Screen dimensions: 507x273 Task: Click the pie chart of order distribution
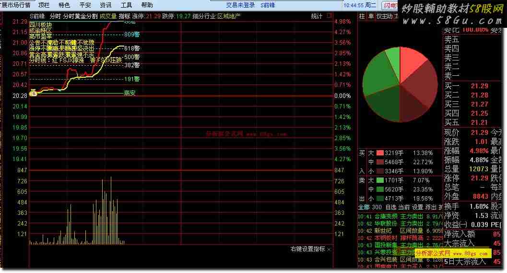[x=400, y=84]
